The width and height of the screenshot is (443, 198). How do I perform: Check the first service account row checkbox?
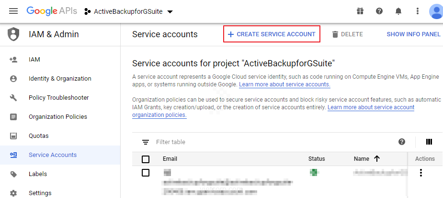[x=146, y=173]
